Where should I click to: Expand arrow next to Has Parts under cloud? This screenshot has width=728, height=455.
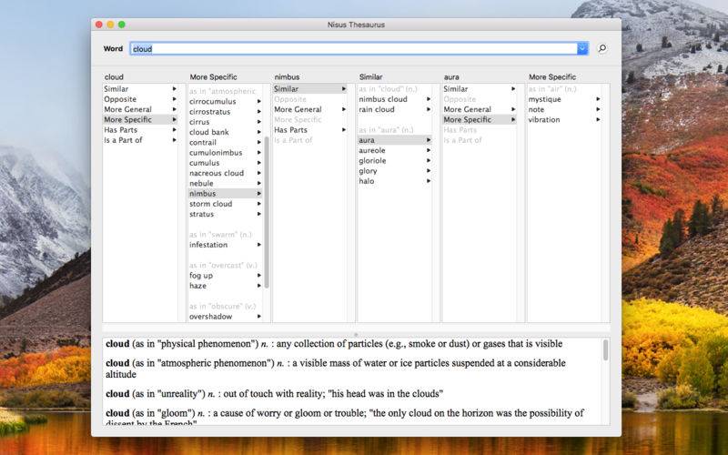[174, 129]
